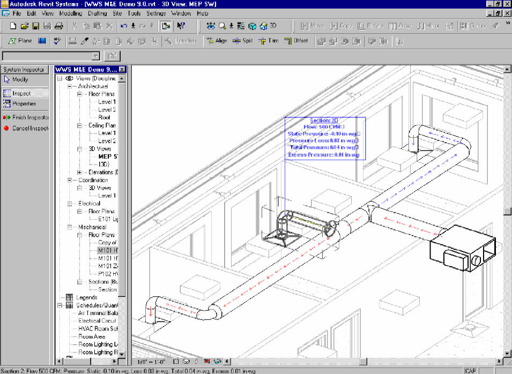The width and height of the screenshot is (512, 374).
Task: Select the Zoom magnifier tool
Action: [222, 26]
